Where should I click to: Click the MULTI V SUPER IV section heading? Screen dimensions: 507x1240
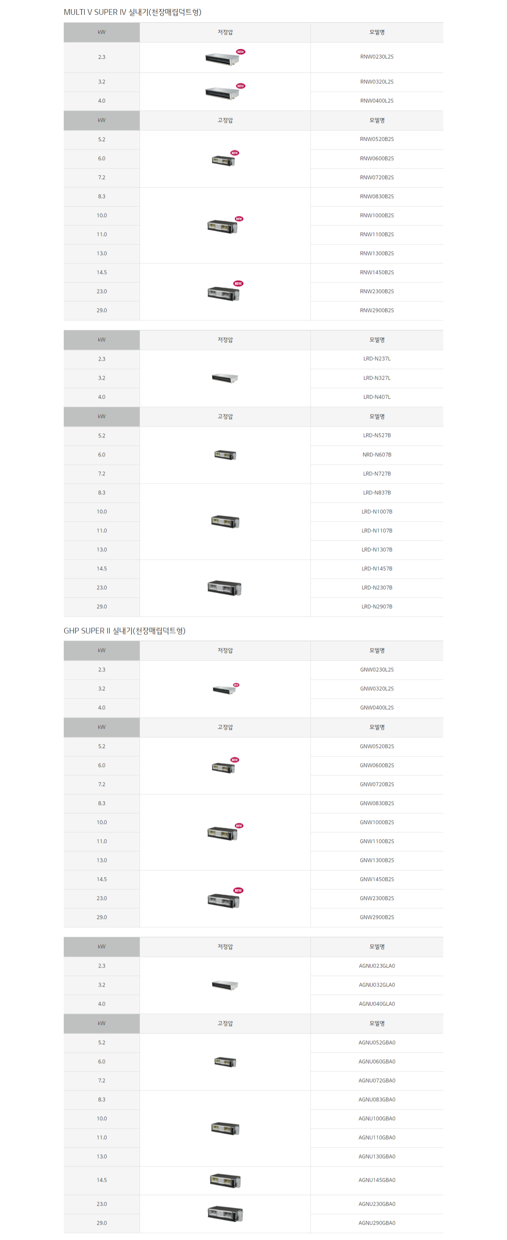click(x=132, y=12)
